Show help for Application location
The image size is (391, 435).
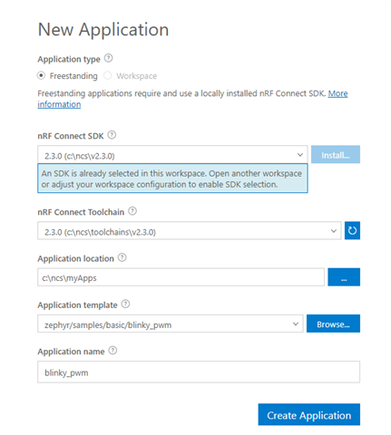(x=122, y=257)
